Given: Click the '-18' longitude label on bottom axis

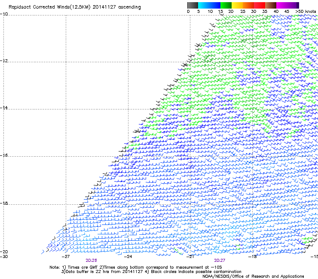Looking at the screenshot, I should pos(252,257).
